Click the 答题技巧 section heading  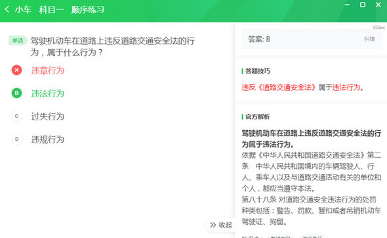pyautogui.click(x=257, y=71)
